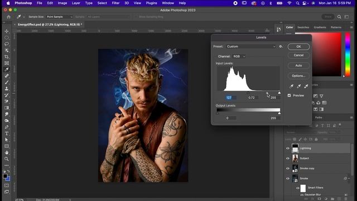Click the foreground color swatch
The height and width of the screenshot is (201, 357).
tap(5, 176)
